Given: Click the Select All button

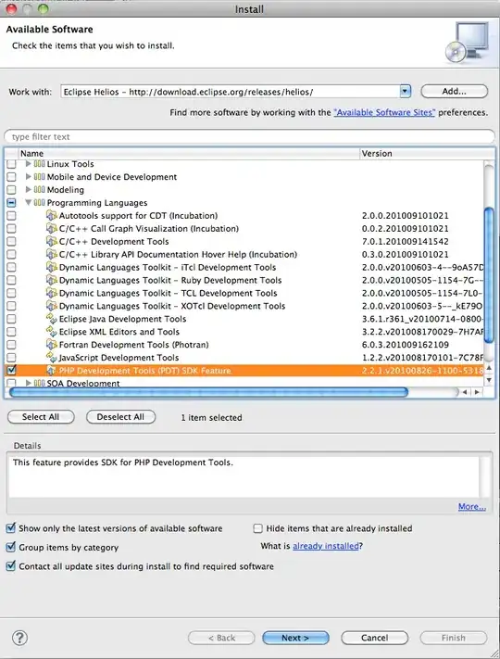Looking at the screenshot, I should coord(41,417).
